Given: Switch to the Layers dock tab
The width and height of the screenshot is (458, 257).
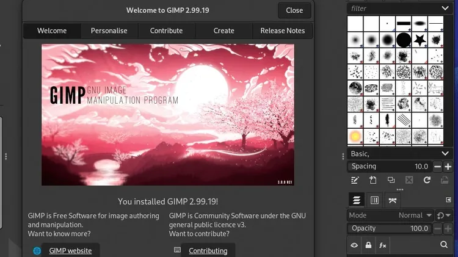Looking at the screenshot, I should (x=357, y=200).
